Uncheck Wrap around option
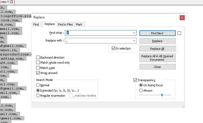This screenshot has width=203, height=123. point(38,73)
